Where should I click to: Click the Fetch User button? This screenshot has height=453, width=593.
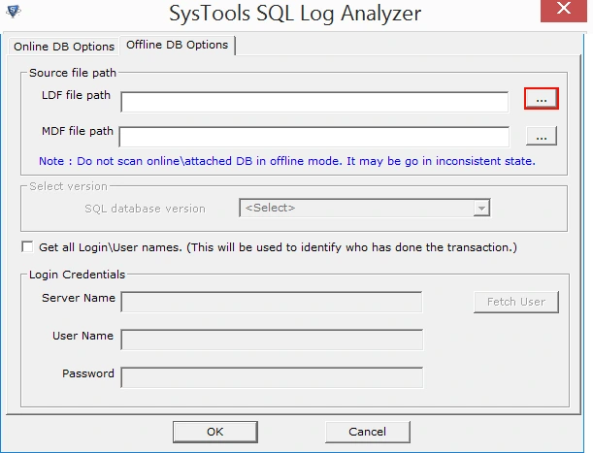pyautogui.click(x=516, y=302)
